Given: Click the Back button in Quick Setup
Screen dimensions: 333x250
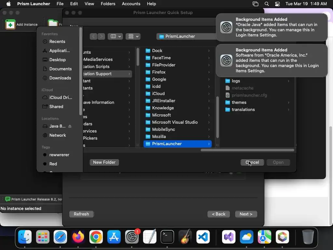Looking at the screenshot, I should tap(219, 214).
